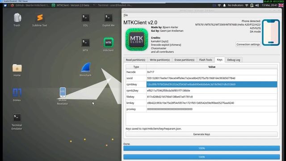Click the Value column header
Screen dimensions: 286x161
(212, 67)
